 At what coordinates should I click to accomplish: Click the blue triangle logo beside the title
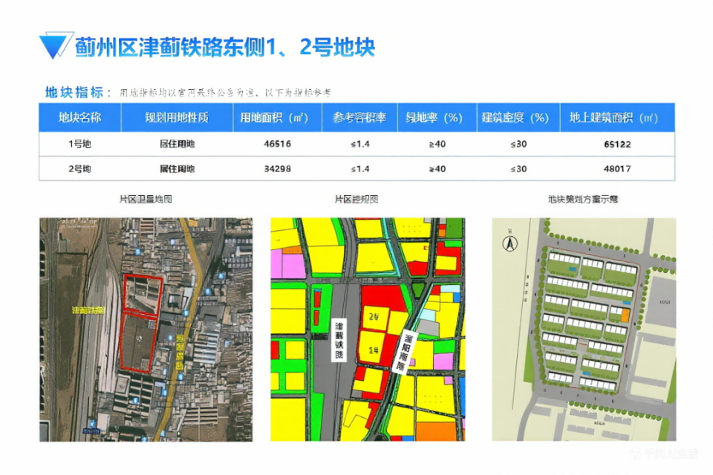[x=56, y=45]
